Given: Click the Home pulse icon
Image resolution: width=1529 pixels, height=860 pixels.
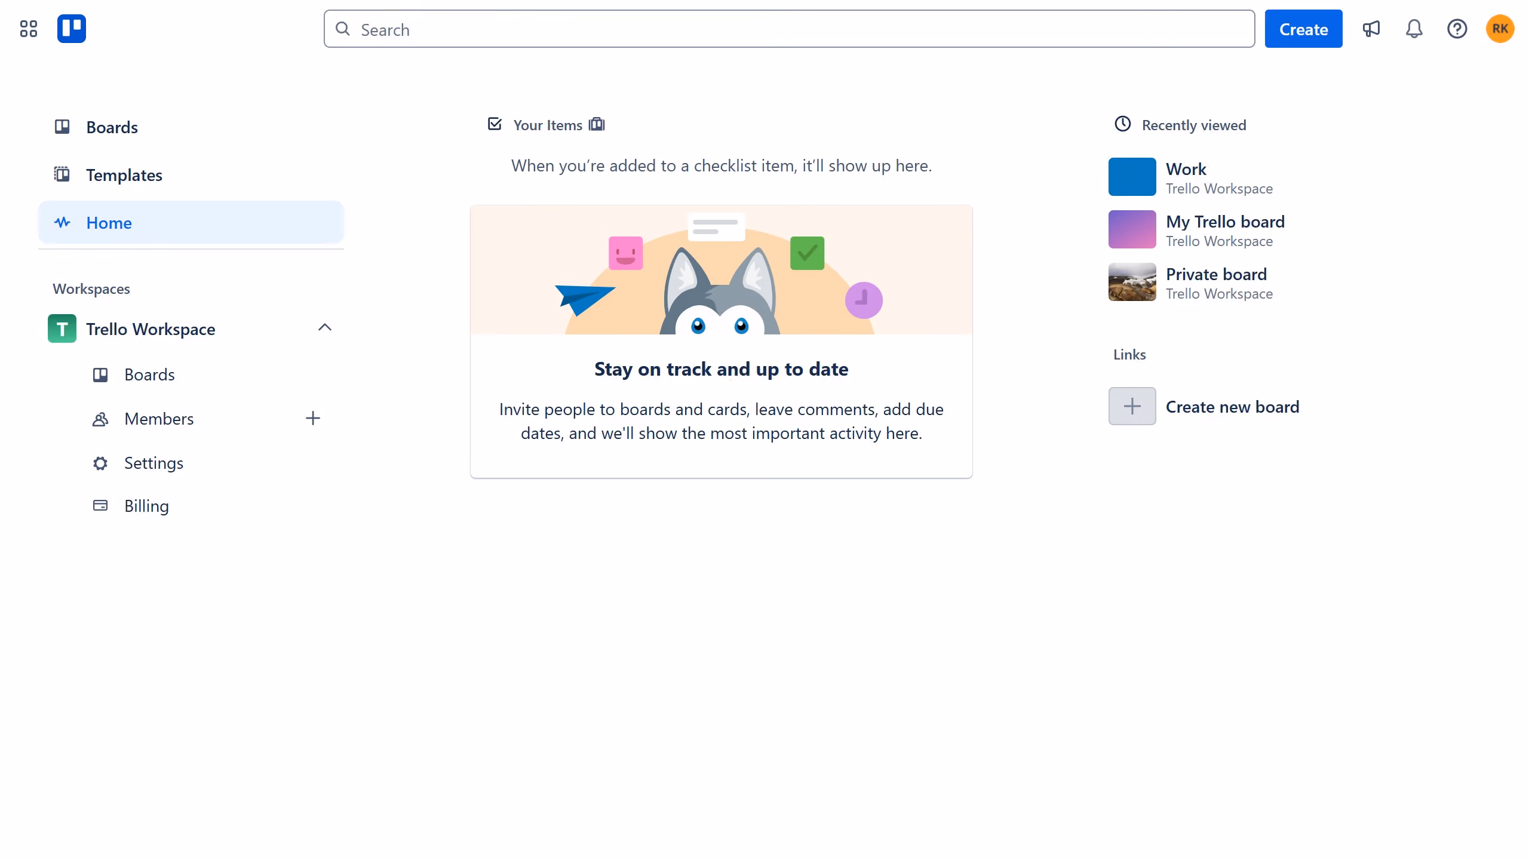Looking at the screenshot, I should pyautogui.click(x=62, y=222).
